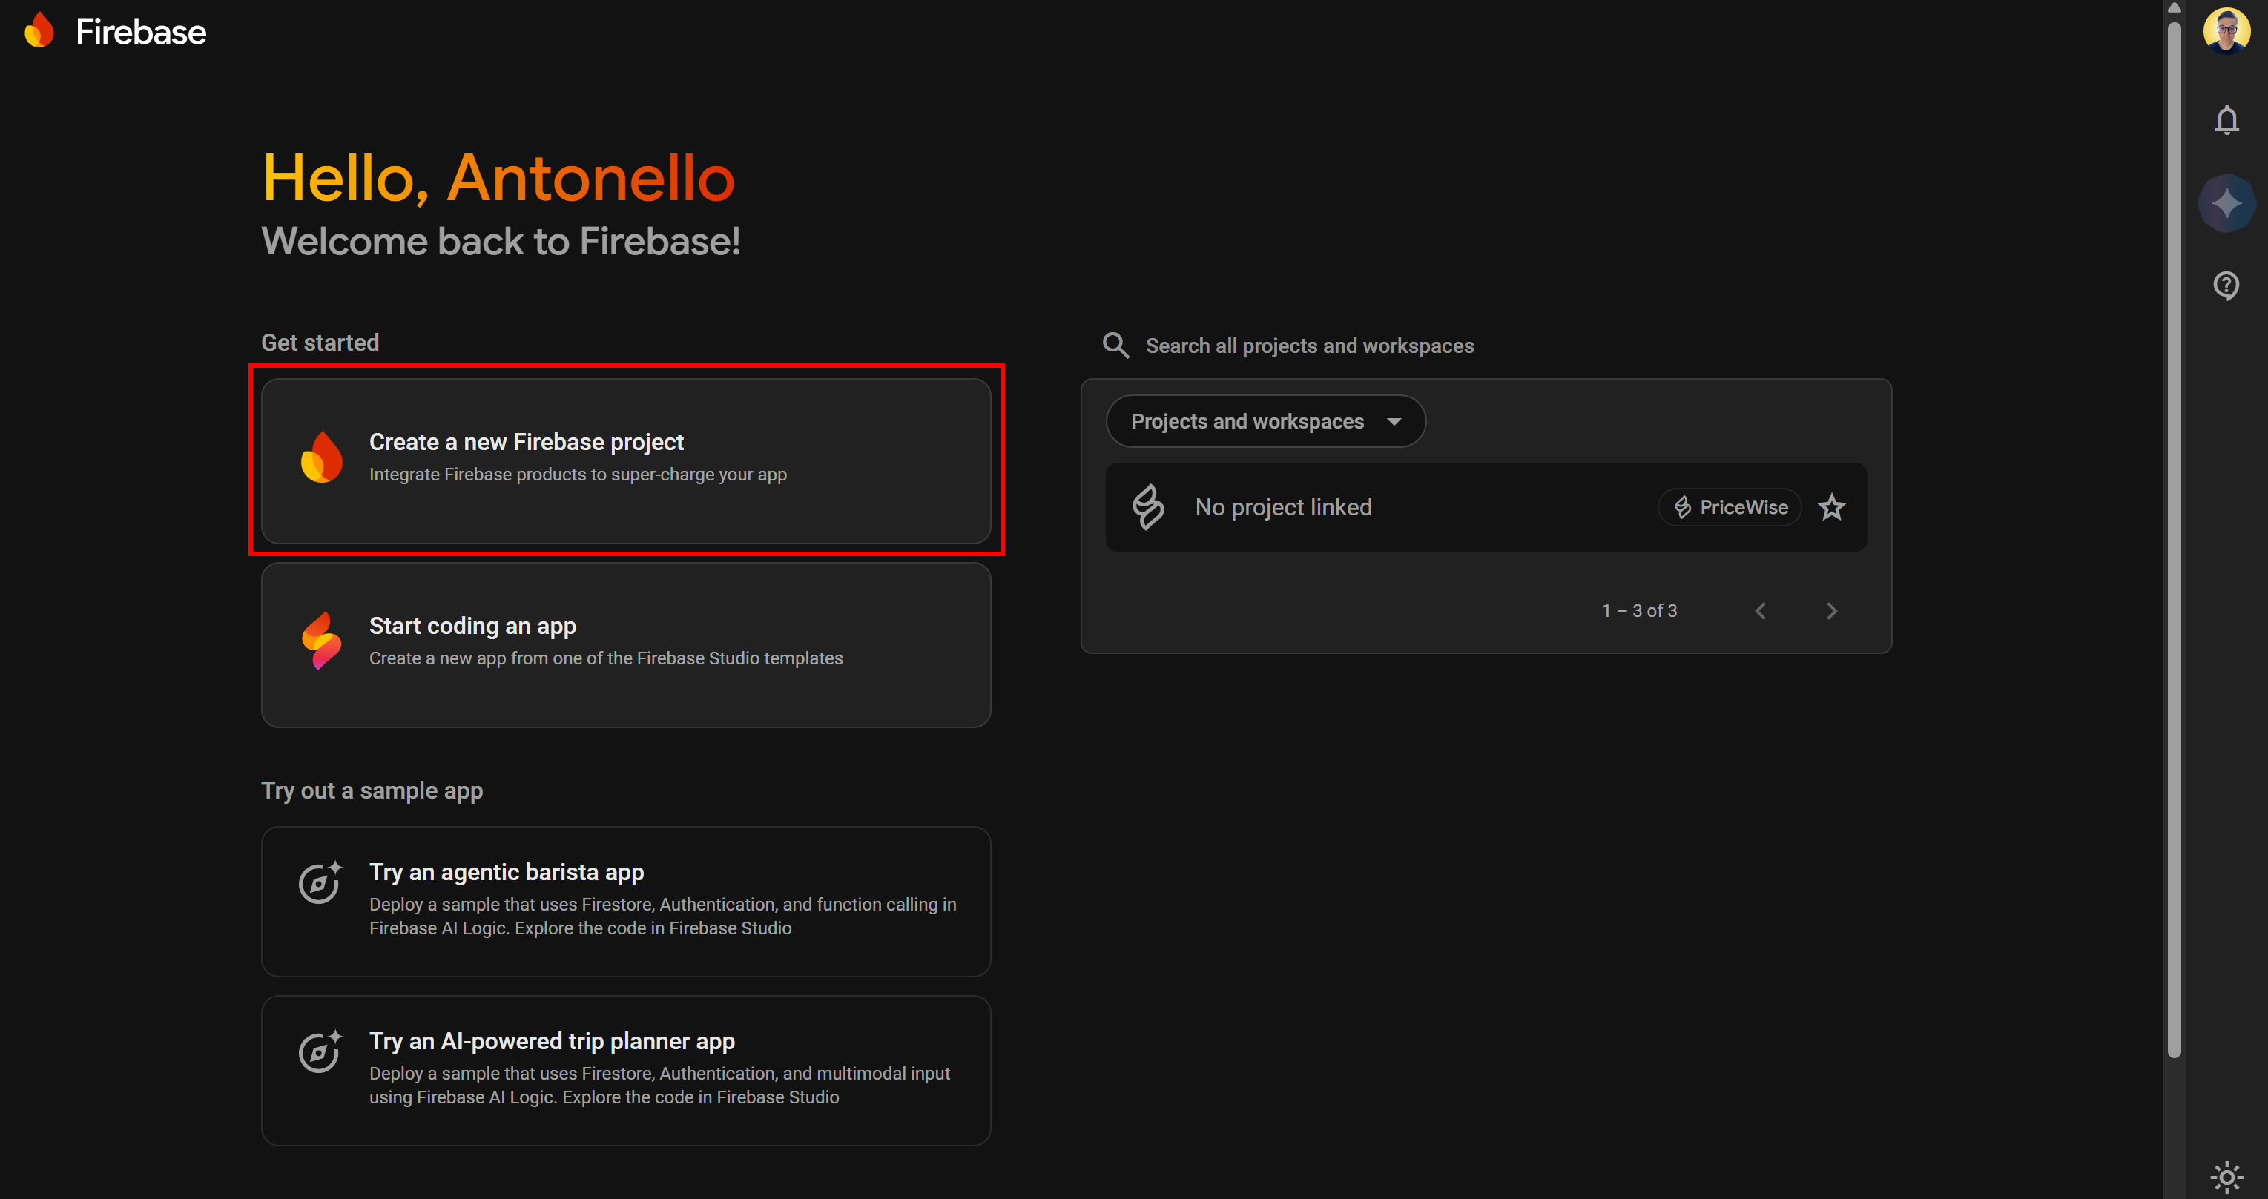The image size is (2268, 1199).
Task: Star the PriceWise workspace as favorite
Action: 1832,506
